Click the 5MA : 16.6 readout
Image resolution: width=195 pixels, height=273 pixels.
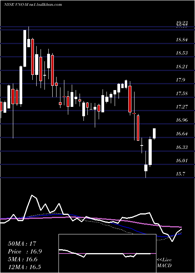click(23, 259)
